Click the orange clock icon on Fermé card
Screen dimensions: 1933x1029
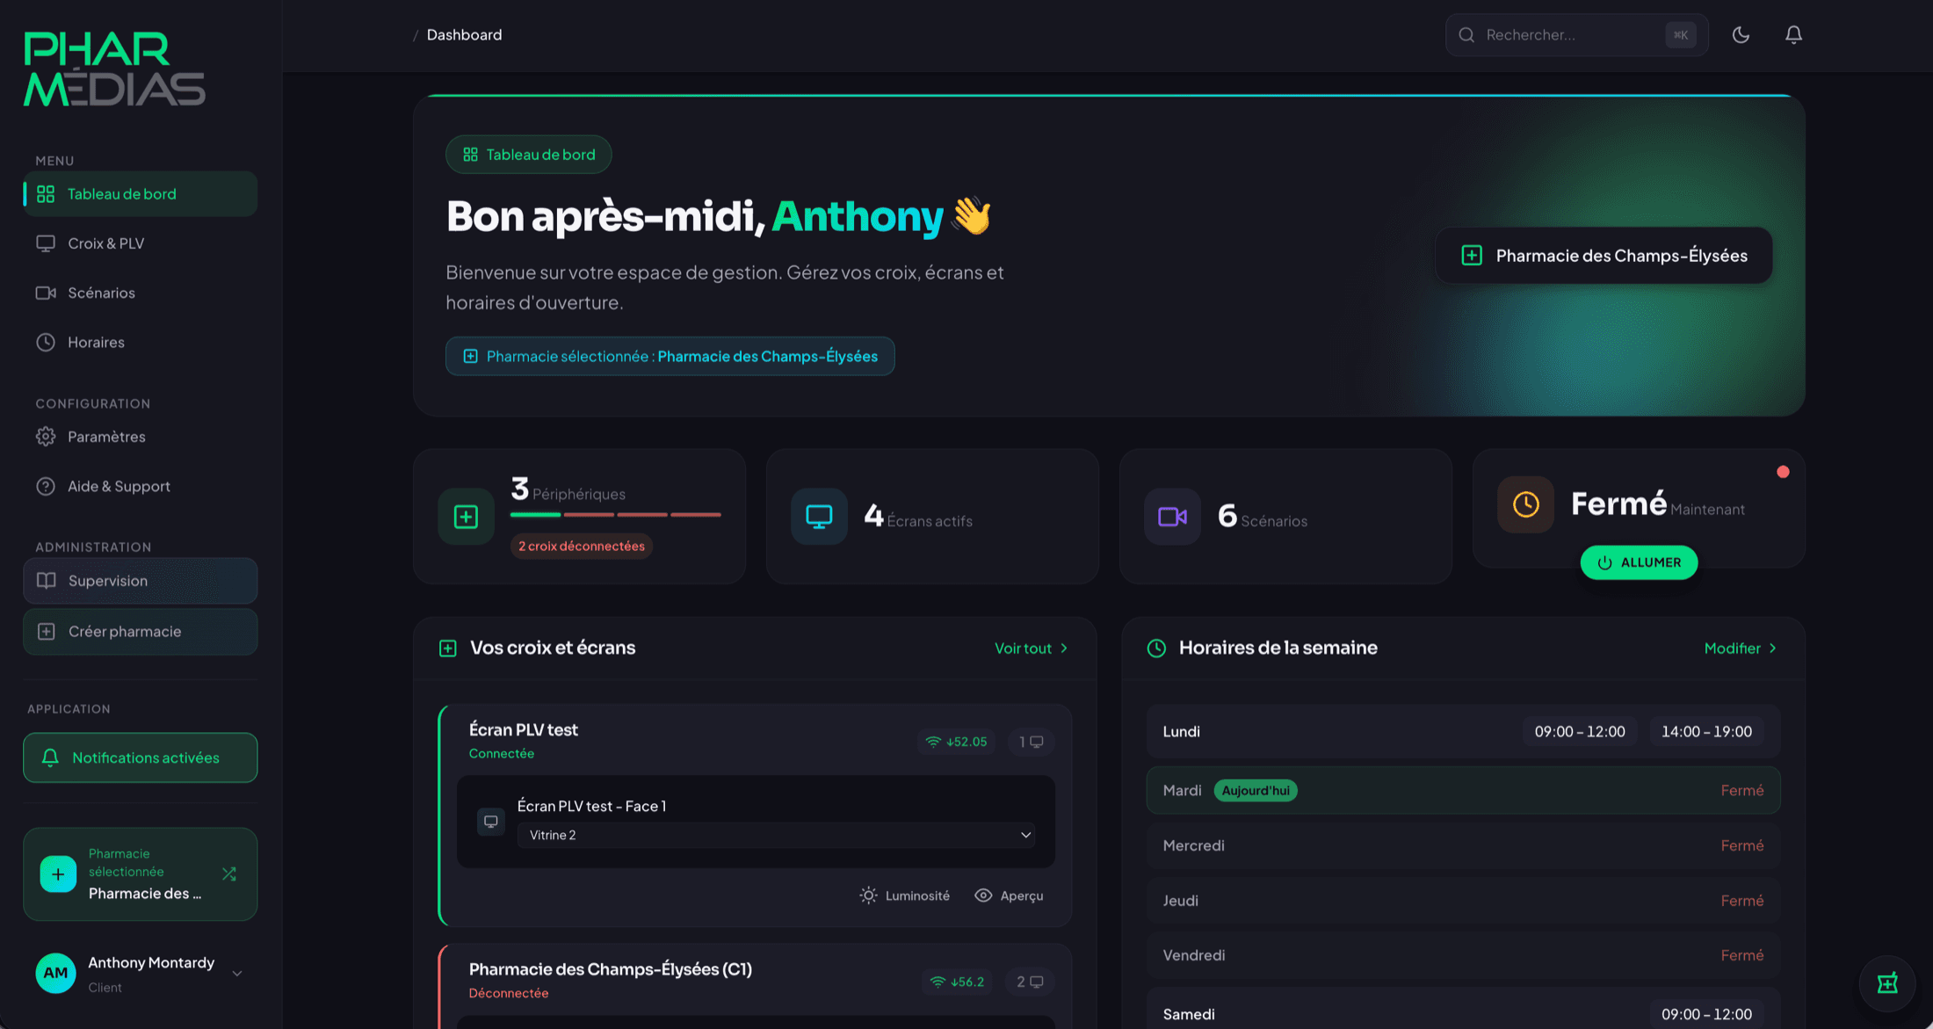pos(1525,504)
